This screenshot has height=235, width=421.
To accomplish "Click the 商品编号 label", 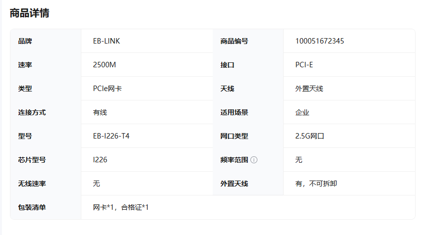I will click(x=234, y=41).
